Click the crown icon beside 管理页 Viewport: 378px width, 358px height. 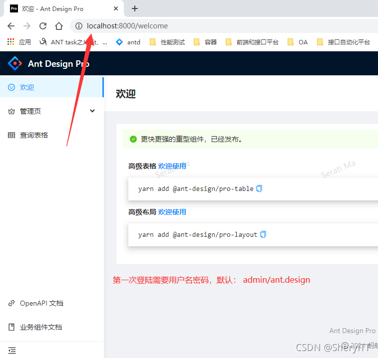(11, 111)
